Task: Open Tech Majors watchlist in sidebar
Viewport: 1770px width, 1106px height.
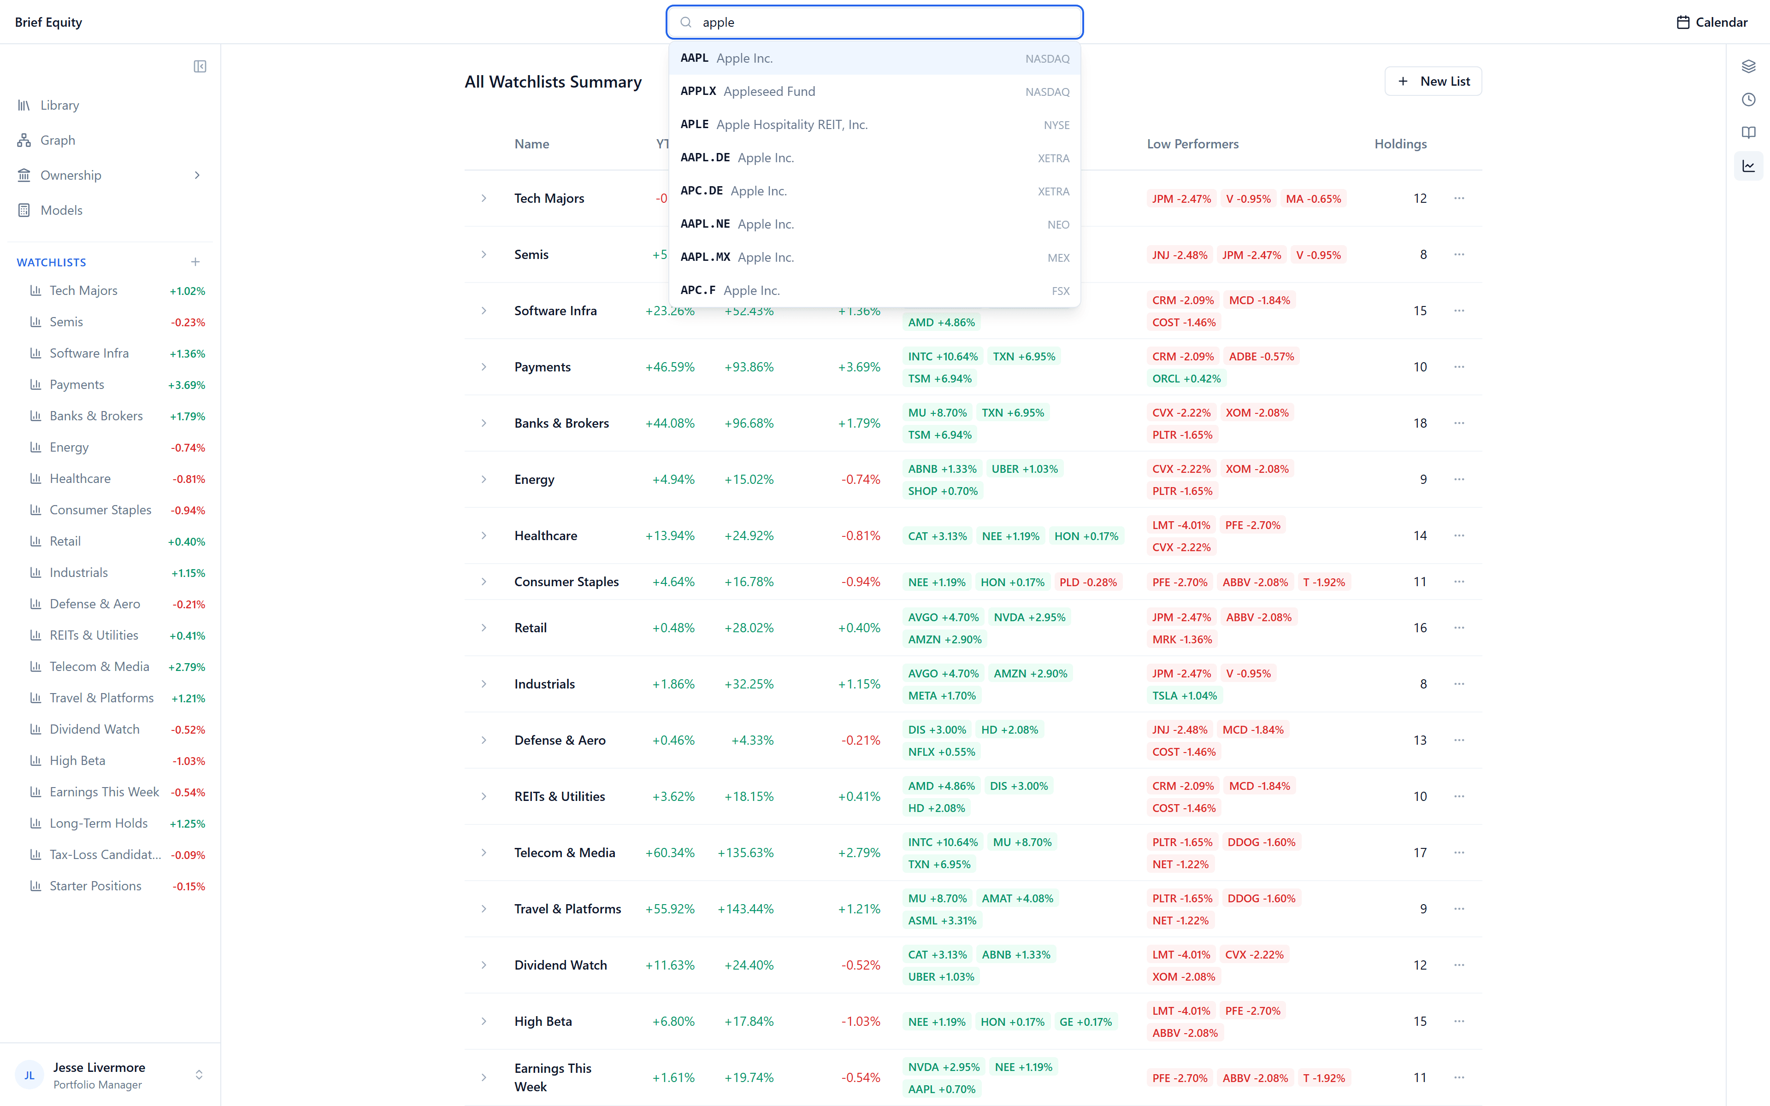Action: click(x=117, y=291)
